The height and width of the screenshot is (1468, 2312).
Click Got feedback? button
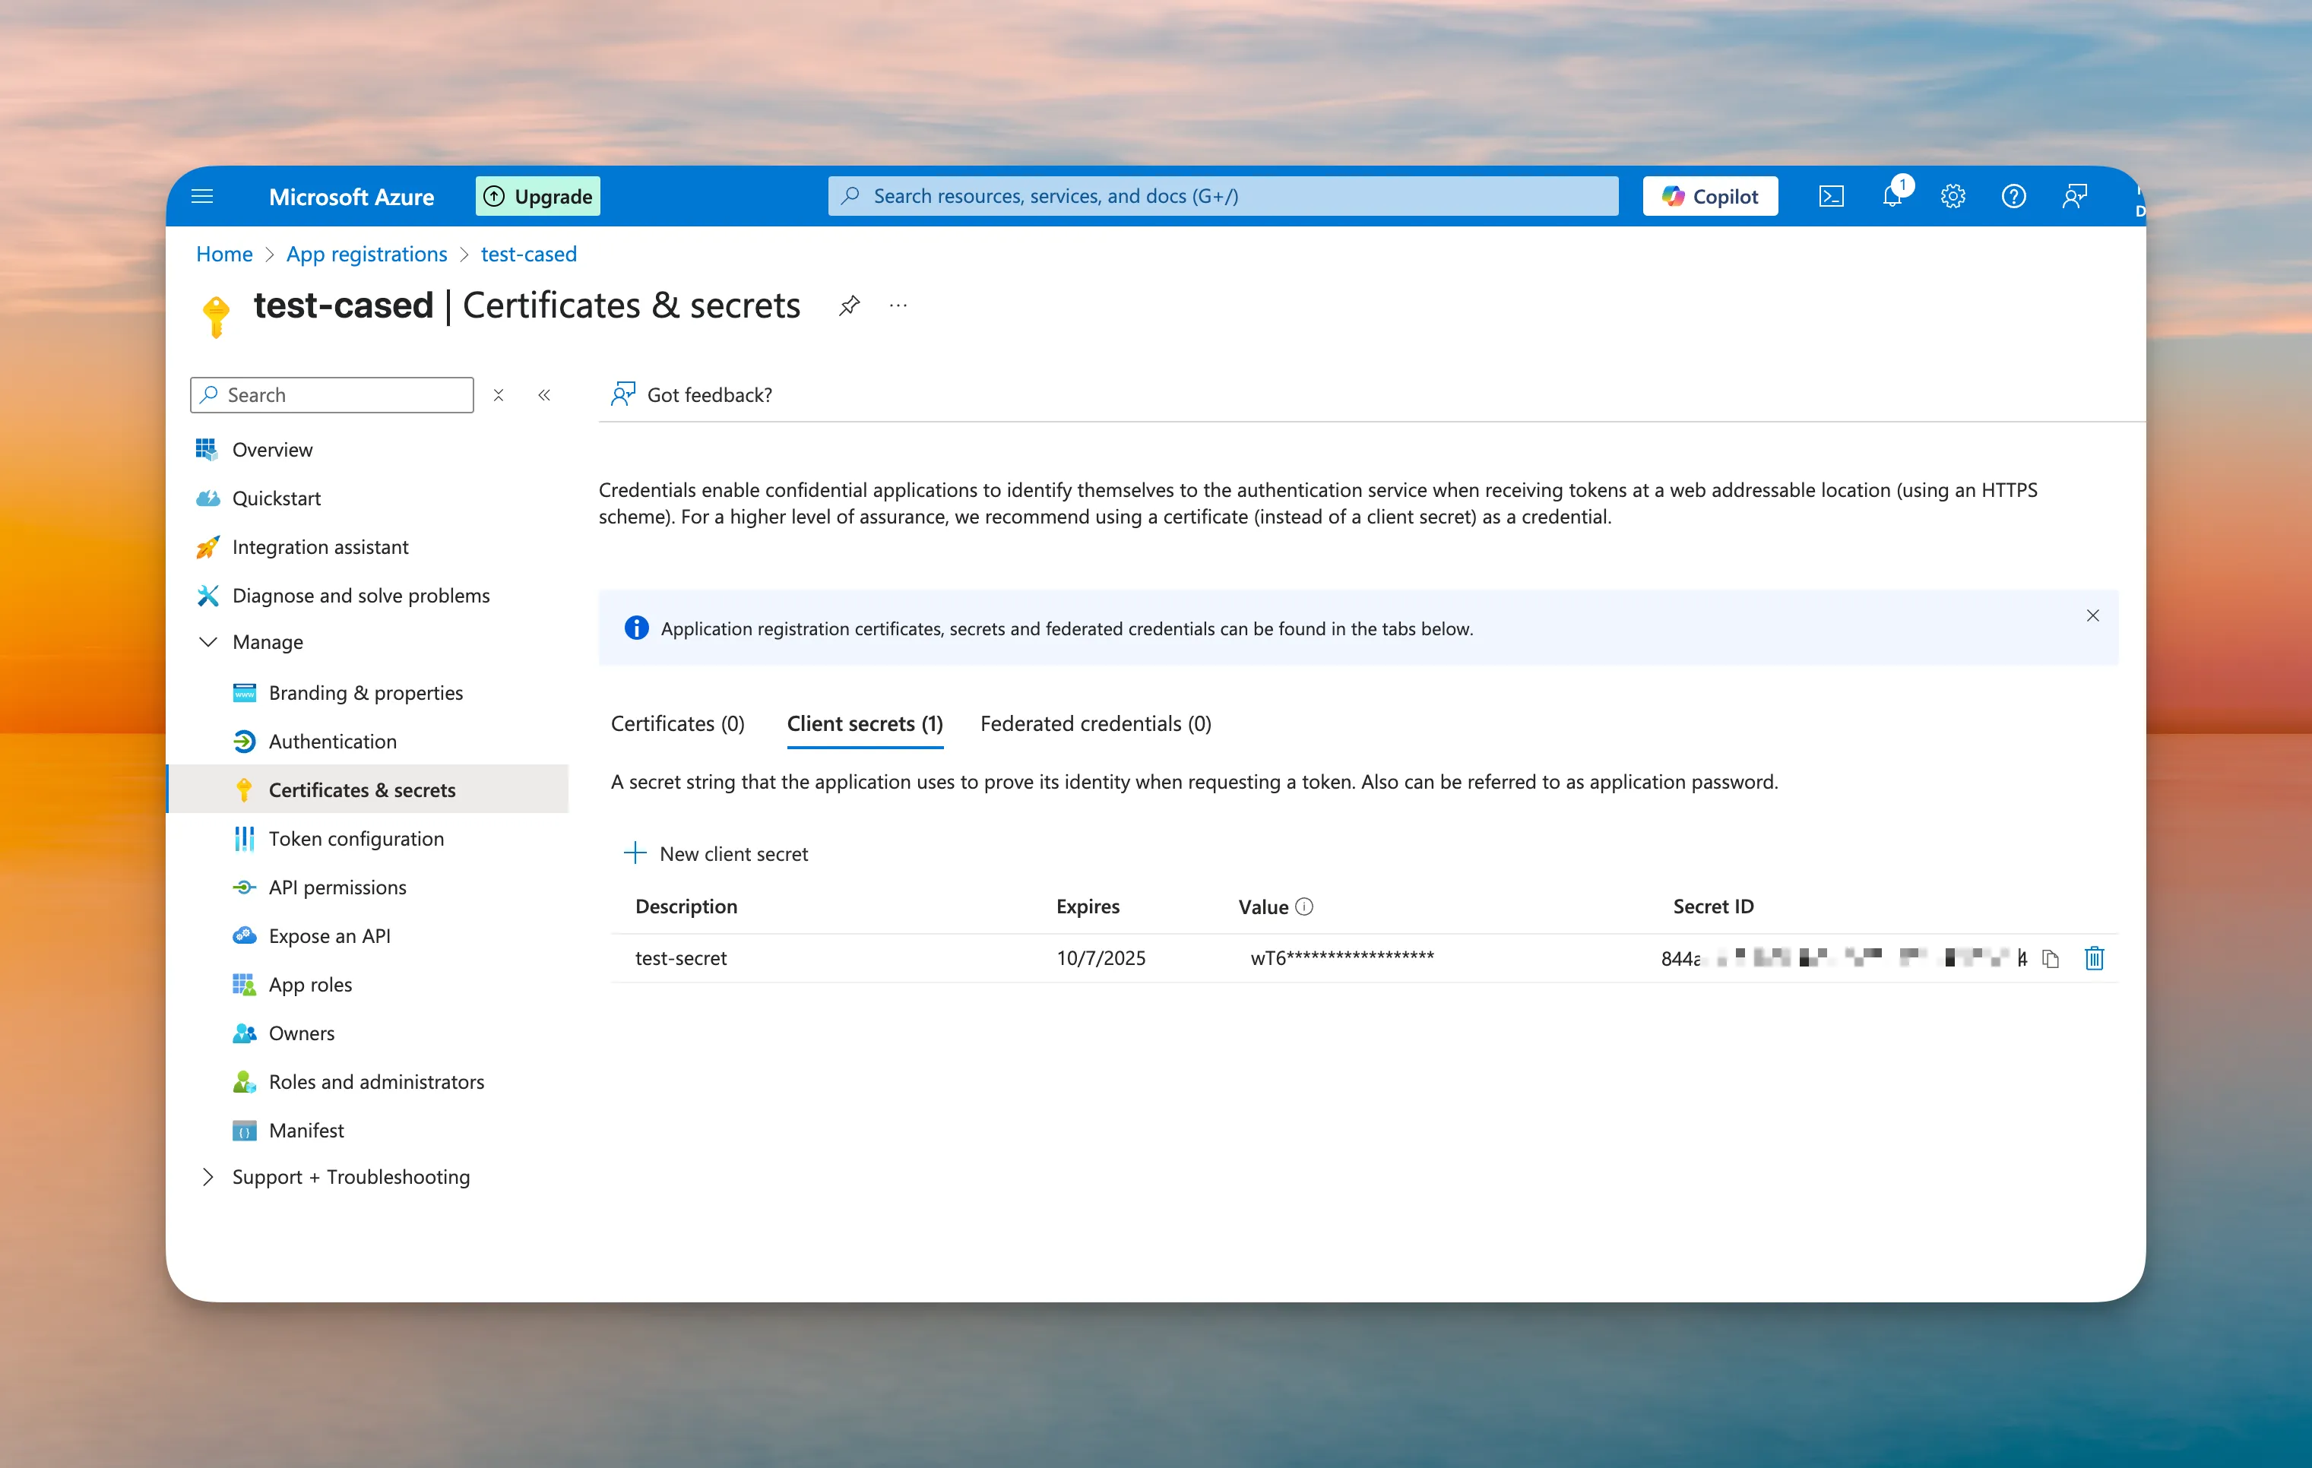click(x=692, y=394)
